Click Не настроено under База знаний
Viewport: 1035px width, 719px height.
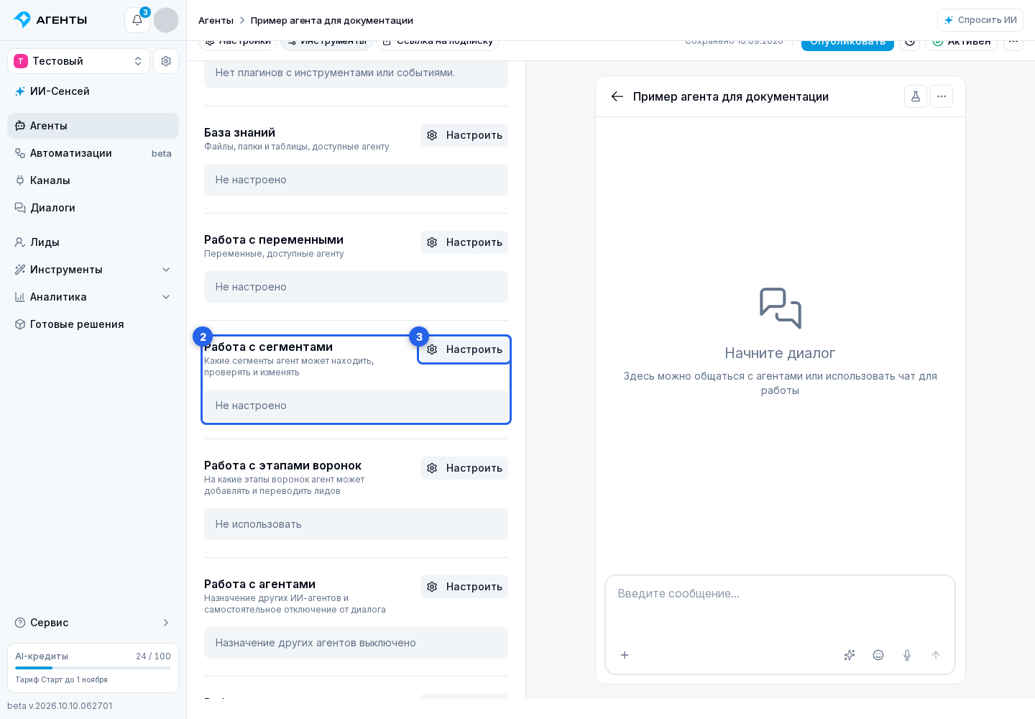(x=356, y=180)
